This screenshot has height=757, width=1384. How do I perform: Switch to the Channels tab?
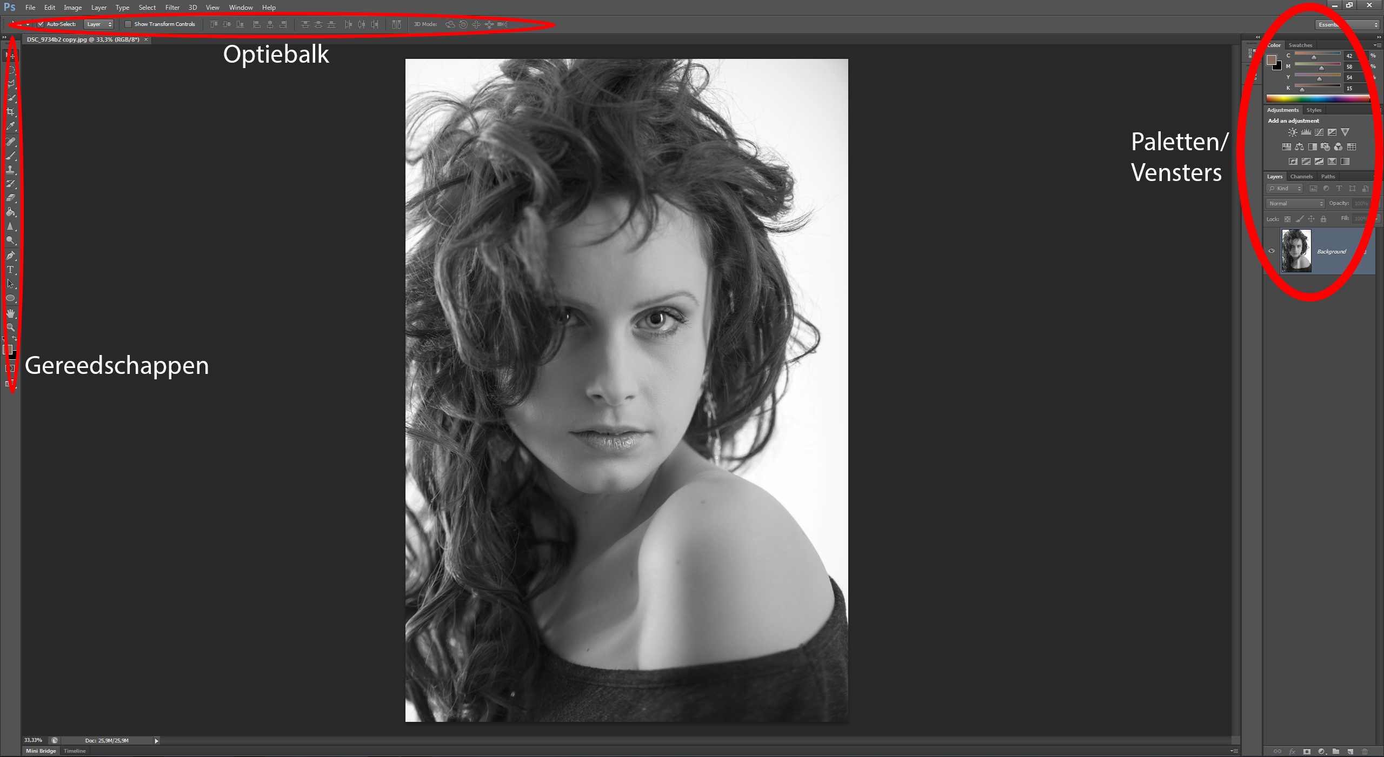[x=1301, y=177]
